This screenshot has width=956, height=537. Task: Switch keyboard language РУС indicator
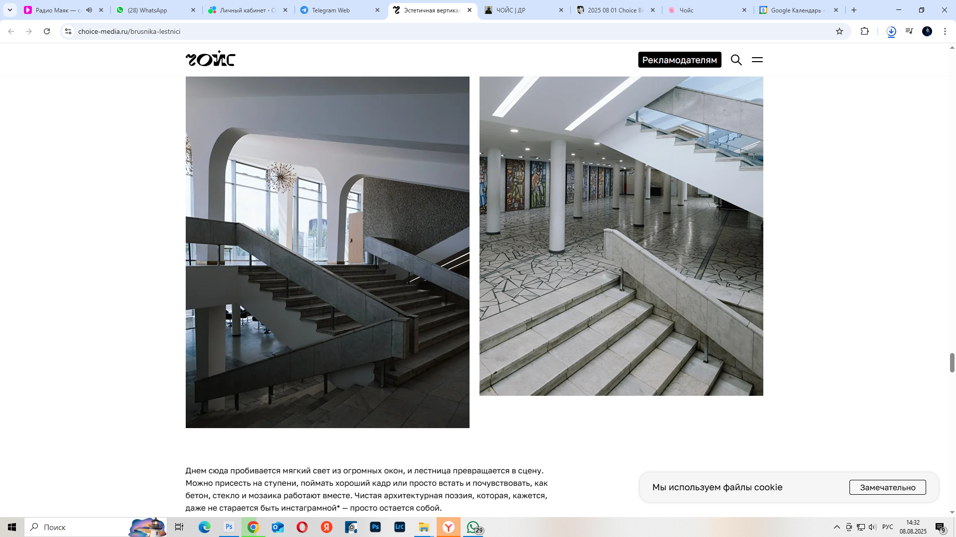pyautogui.click(x=887, y=527)
